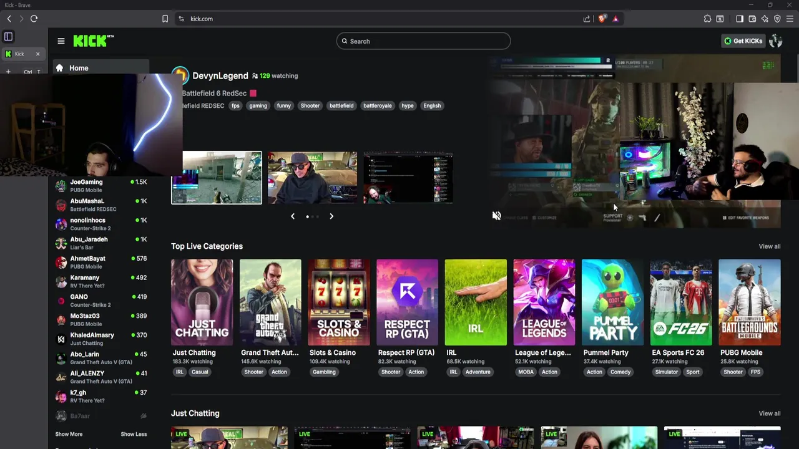Focus the Kick Search field
This screenshot has width=799, height=449.
click(x=423, y=41)
